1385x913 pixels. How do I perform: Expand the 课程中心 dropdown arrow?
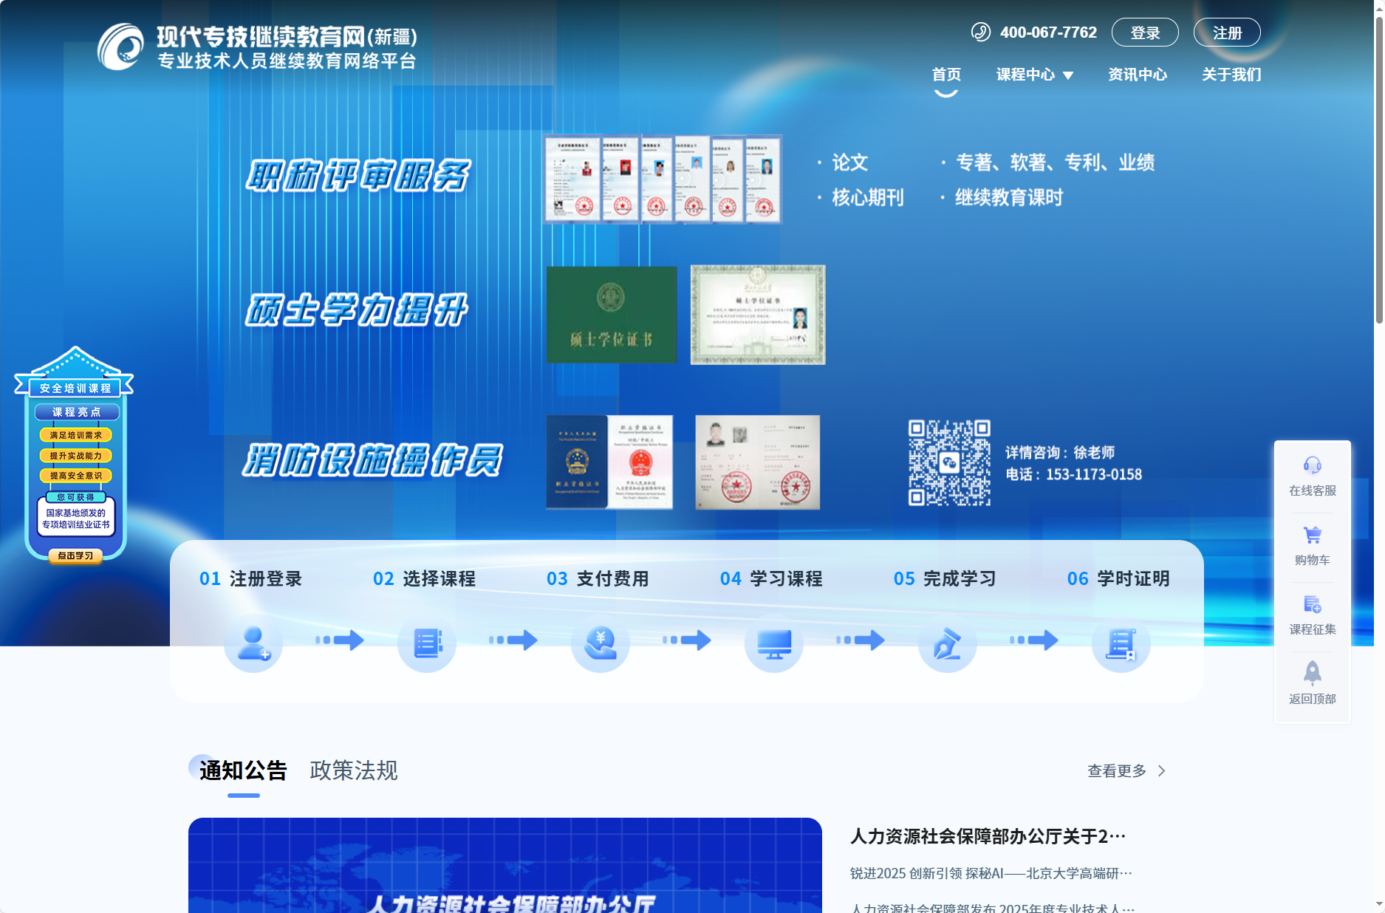(x=1068, y=75)
